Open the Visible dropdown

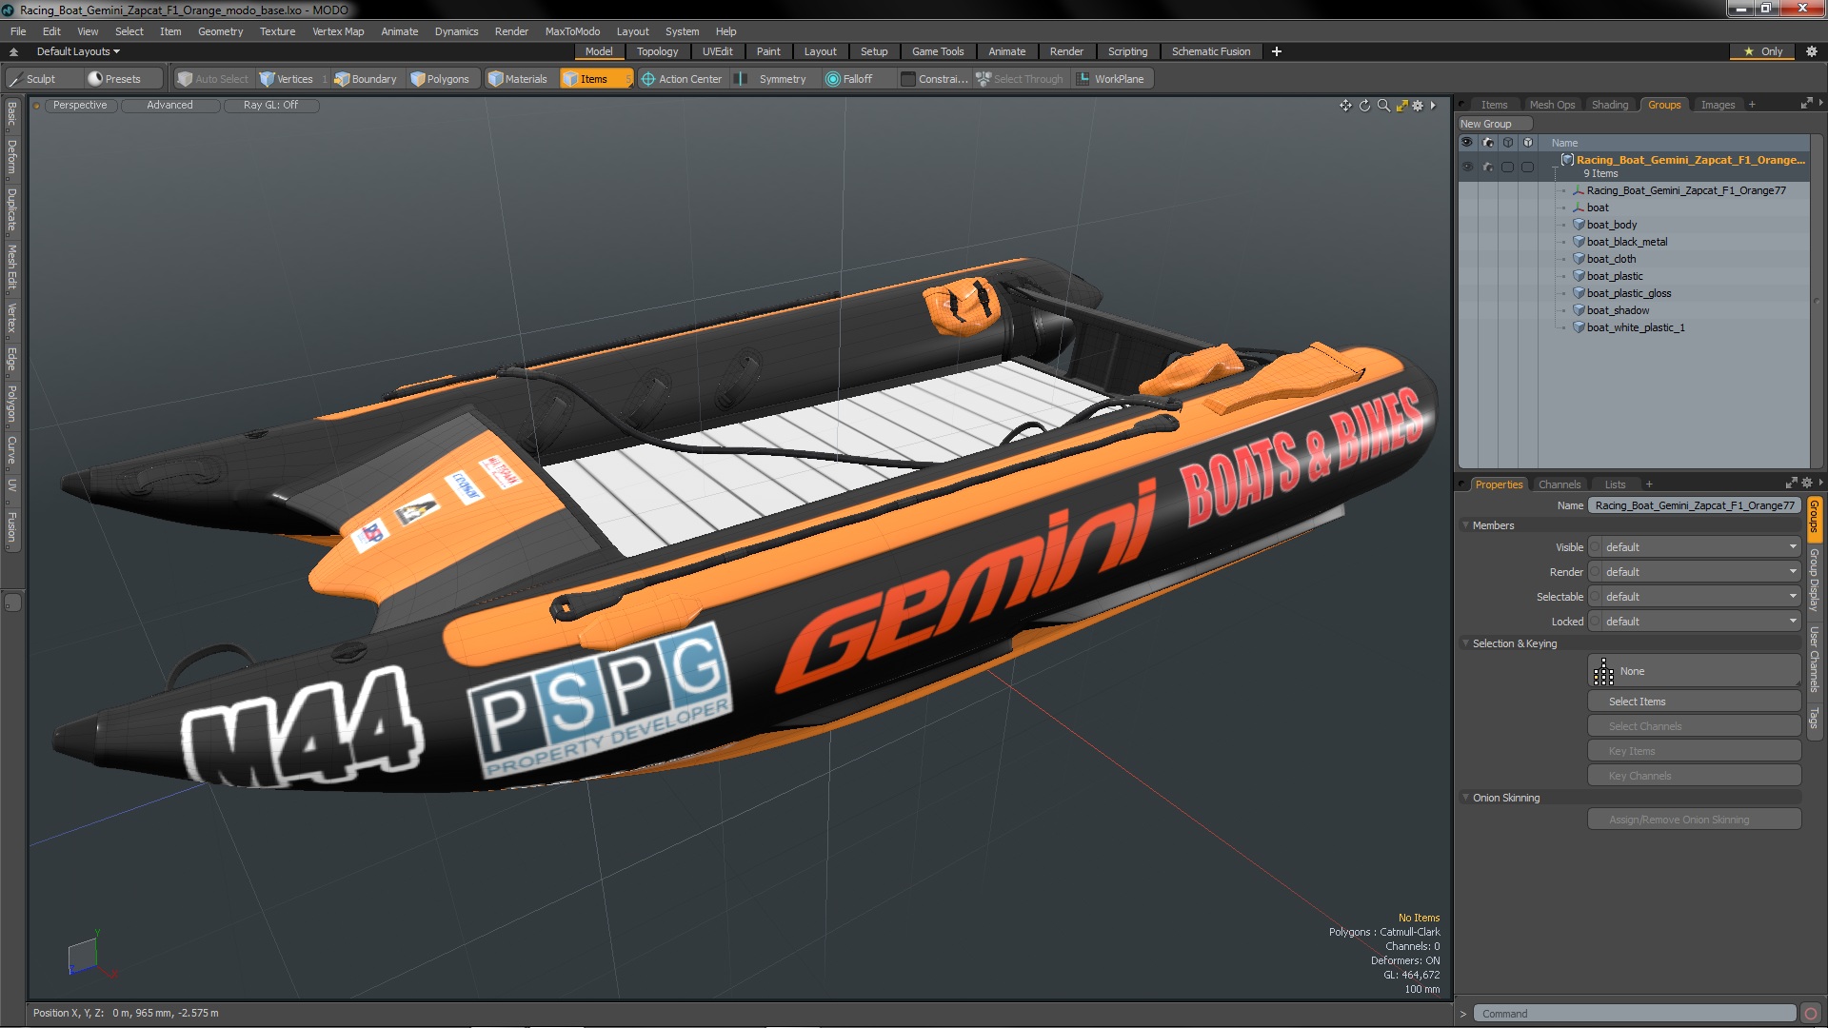tap(1696, 547)
